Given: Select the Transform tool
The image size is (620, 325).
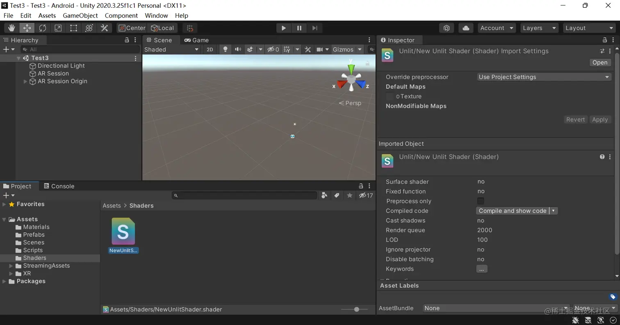Looking at the screenshot, I should coord(89,28).
